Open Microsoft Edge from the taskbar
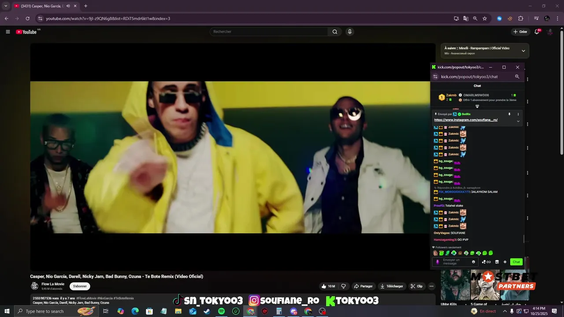This screenshot has width=564, height=317. [x=135, y=311]
